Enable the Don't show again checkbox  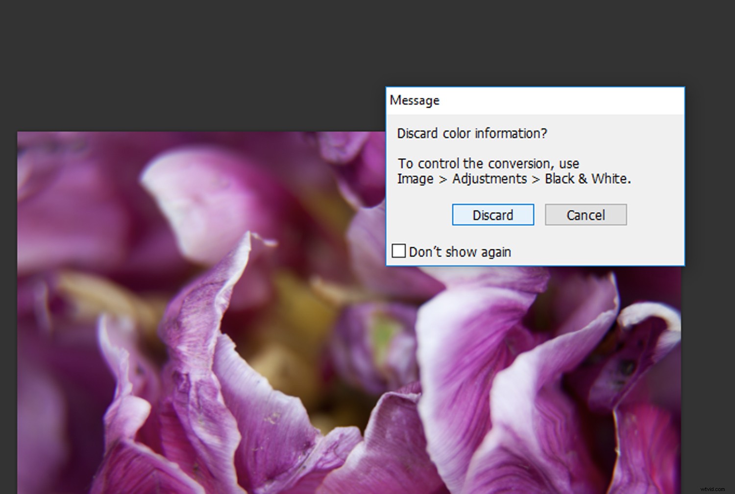(399, 251)
